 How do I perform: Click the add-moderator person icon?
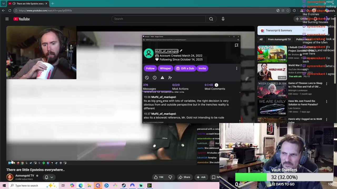pyautogui.click(x=170, y=78)
